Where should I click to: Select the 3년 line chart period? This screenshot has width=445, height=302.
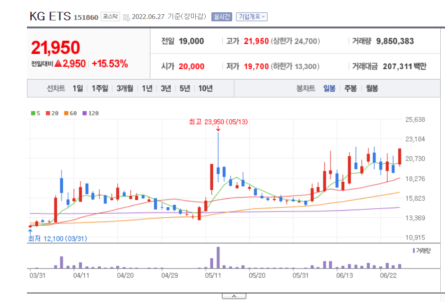[x=166, y=89]
